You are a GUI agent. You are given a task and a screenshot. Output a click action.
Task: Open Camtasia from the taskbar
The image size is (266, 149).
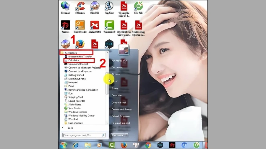pos(112,145)
